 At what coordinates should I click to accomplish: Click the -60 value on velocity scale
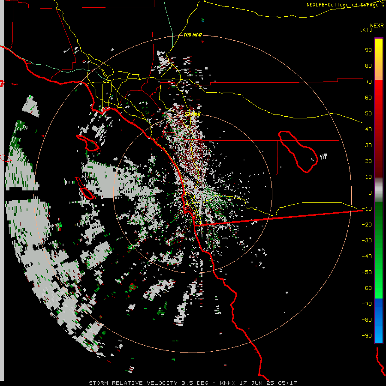click(367, 288)
